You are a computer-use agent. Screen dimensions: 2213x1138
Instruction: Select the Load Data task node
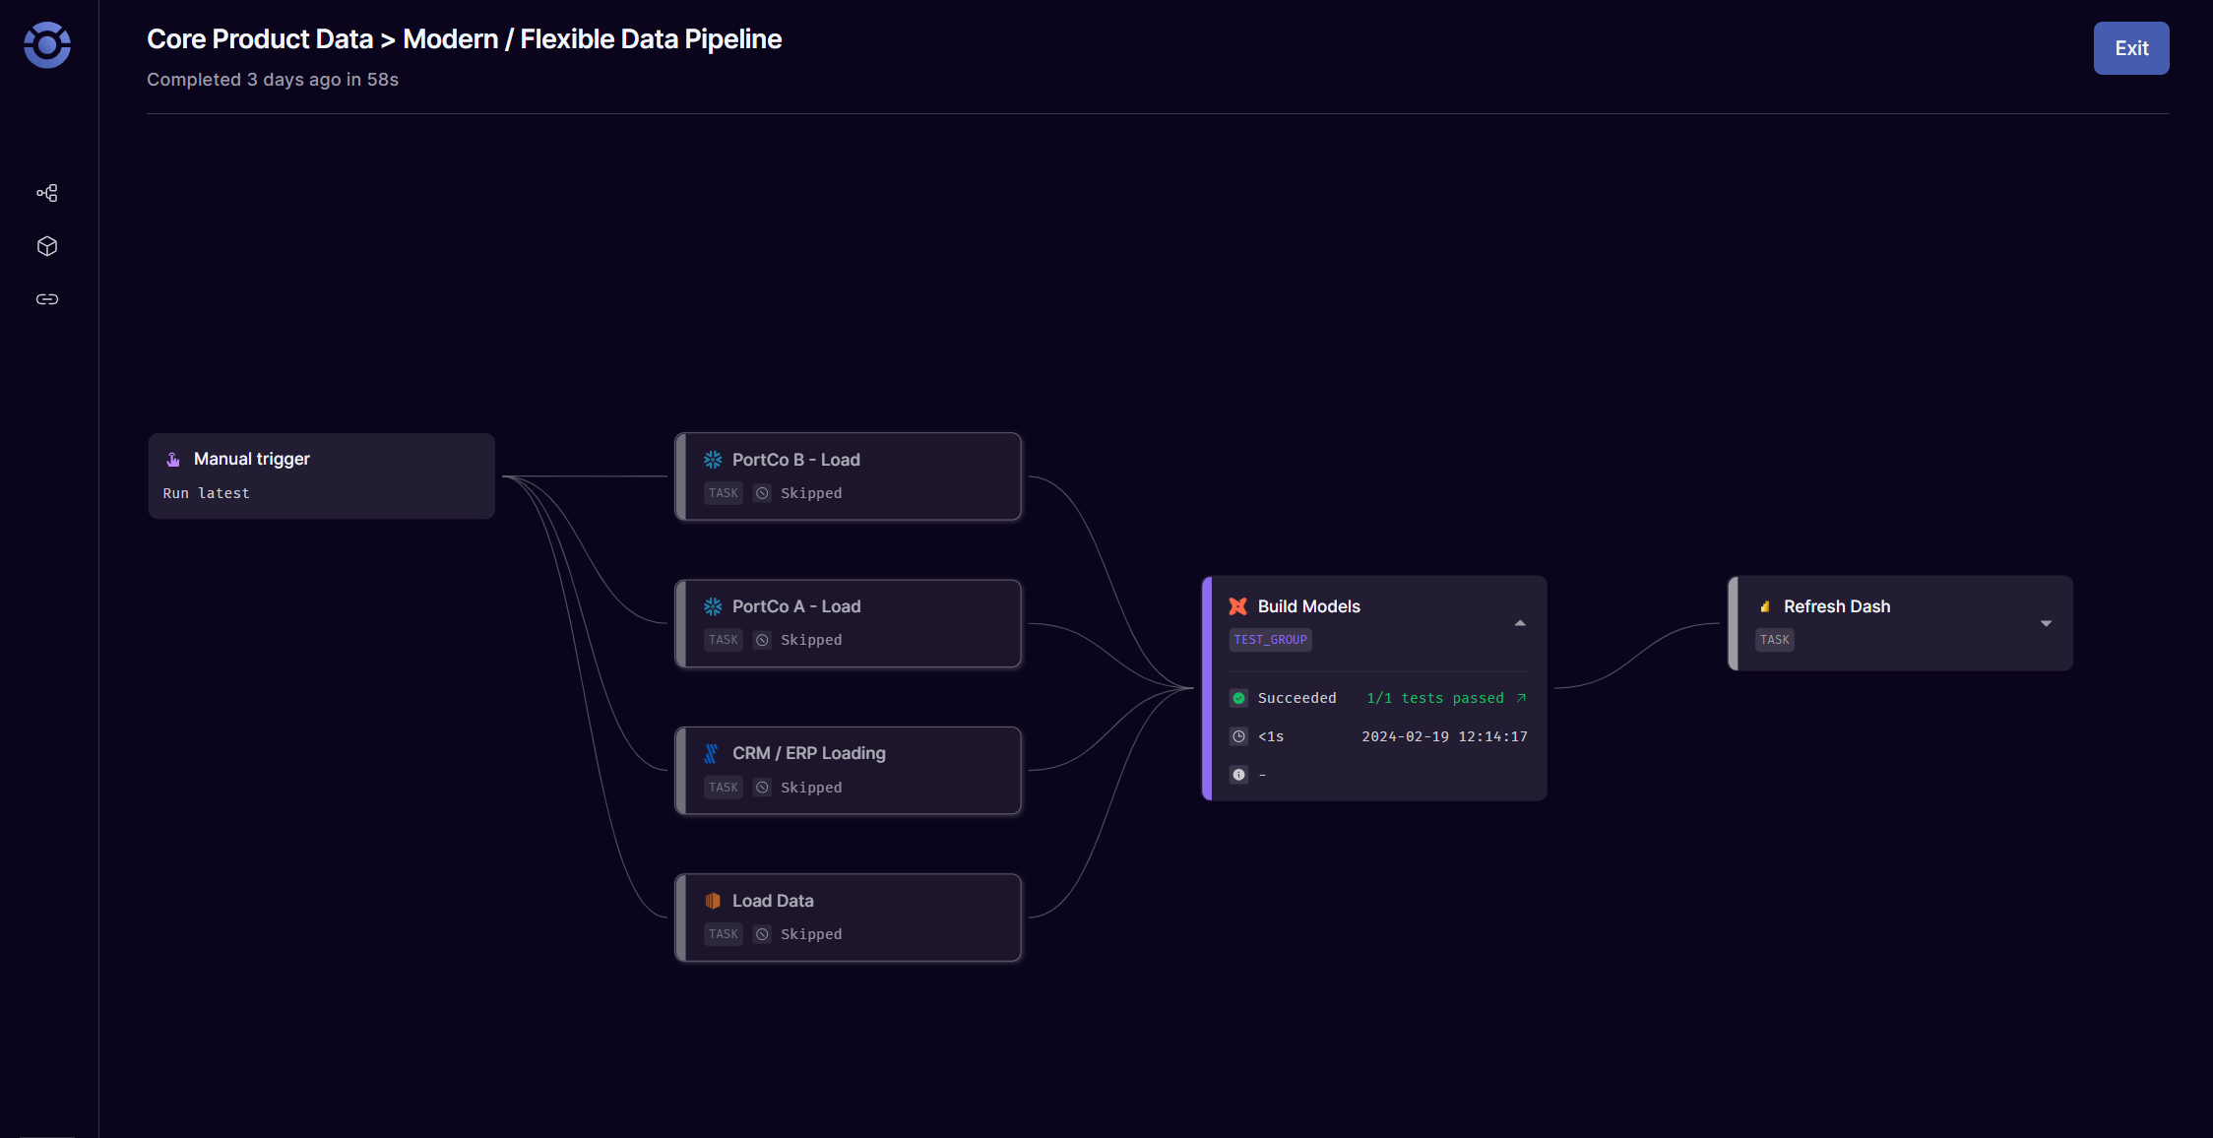pos(849,917)
